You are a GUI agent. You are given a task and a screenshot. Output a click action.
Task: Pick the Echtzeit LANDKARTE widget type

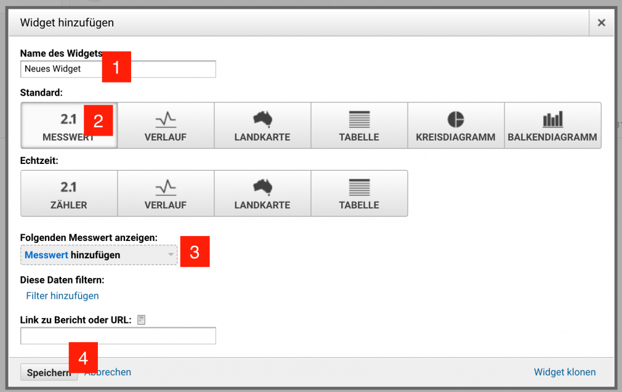(262, 194)
